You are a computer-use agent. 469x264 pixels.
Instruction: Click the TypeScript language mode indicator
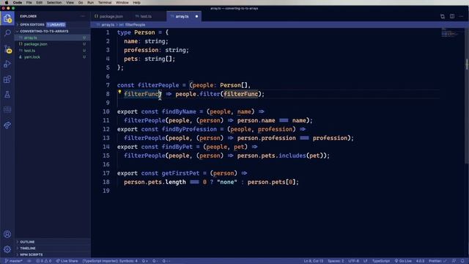pyautogui.click(x=381, y=261)
